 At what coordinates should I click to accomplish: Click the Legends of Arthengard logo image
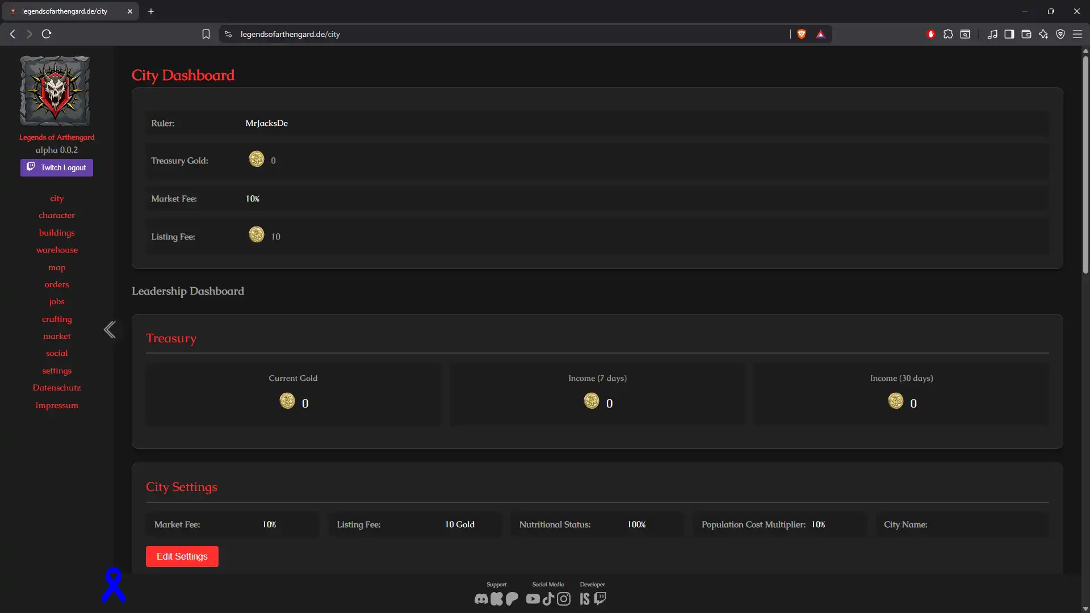[x=55, y=91]
